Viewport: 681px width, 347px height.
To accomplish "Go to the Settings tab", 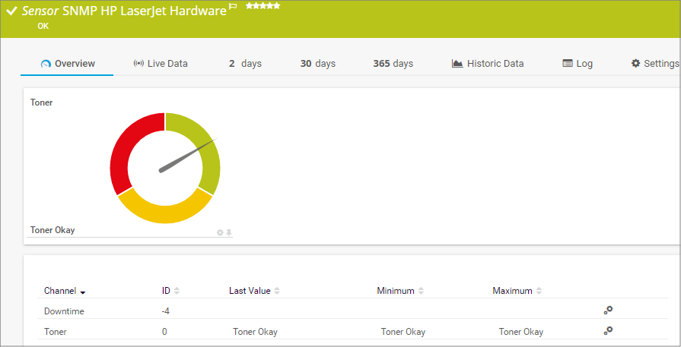I will 654,64.
